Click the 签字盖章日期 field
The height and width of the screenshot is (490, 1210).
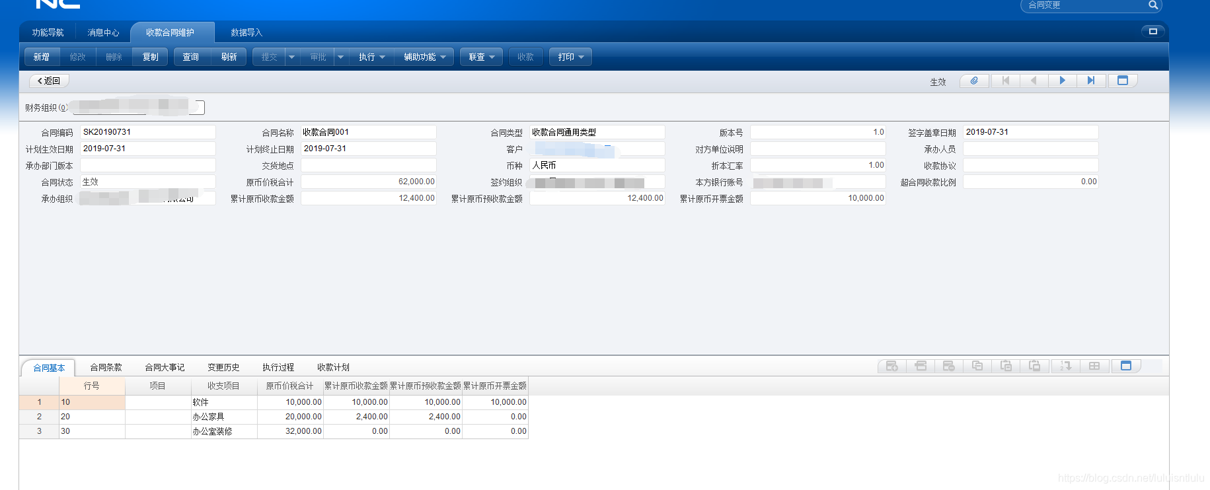(x=1031, y=132)
